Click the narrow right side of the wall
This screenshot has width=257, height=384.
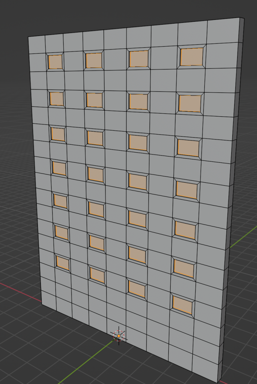(232, 187)
